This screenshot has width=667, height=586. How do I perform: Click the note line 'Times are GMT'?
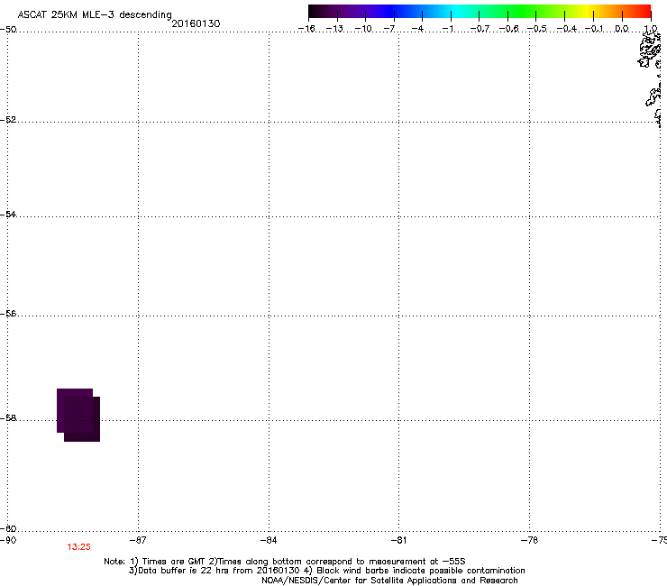[174, 562]
